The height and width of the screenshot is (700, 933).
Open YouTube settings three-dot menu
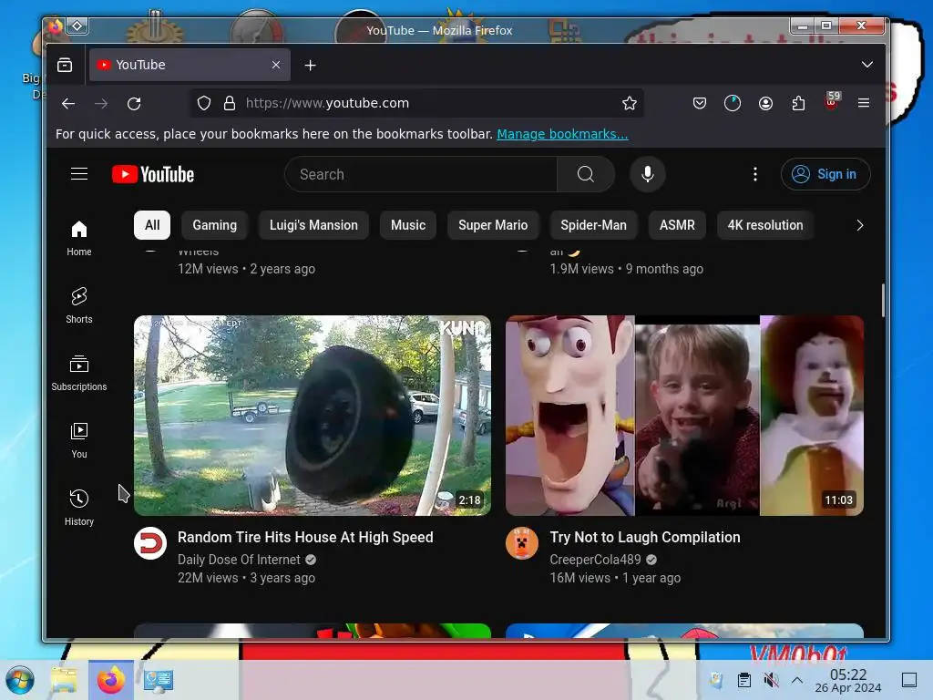pos(755,174)
